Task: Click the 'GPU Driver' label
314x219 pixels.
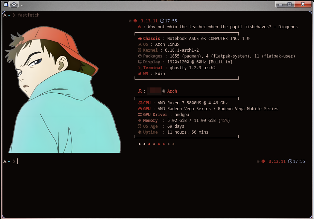Action: [155, 115]
